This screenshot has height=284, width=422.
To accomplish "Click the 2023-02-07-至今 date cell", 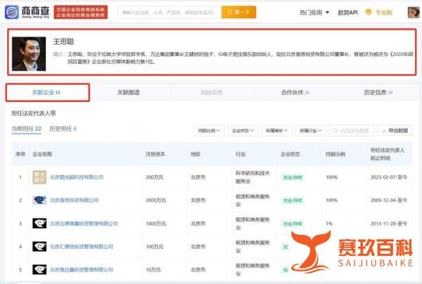I will coord(389,177).
